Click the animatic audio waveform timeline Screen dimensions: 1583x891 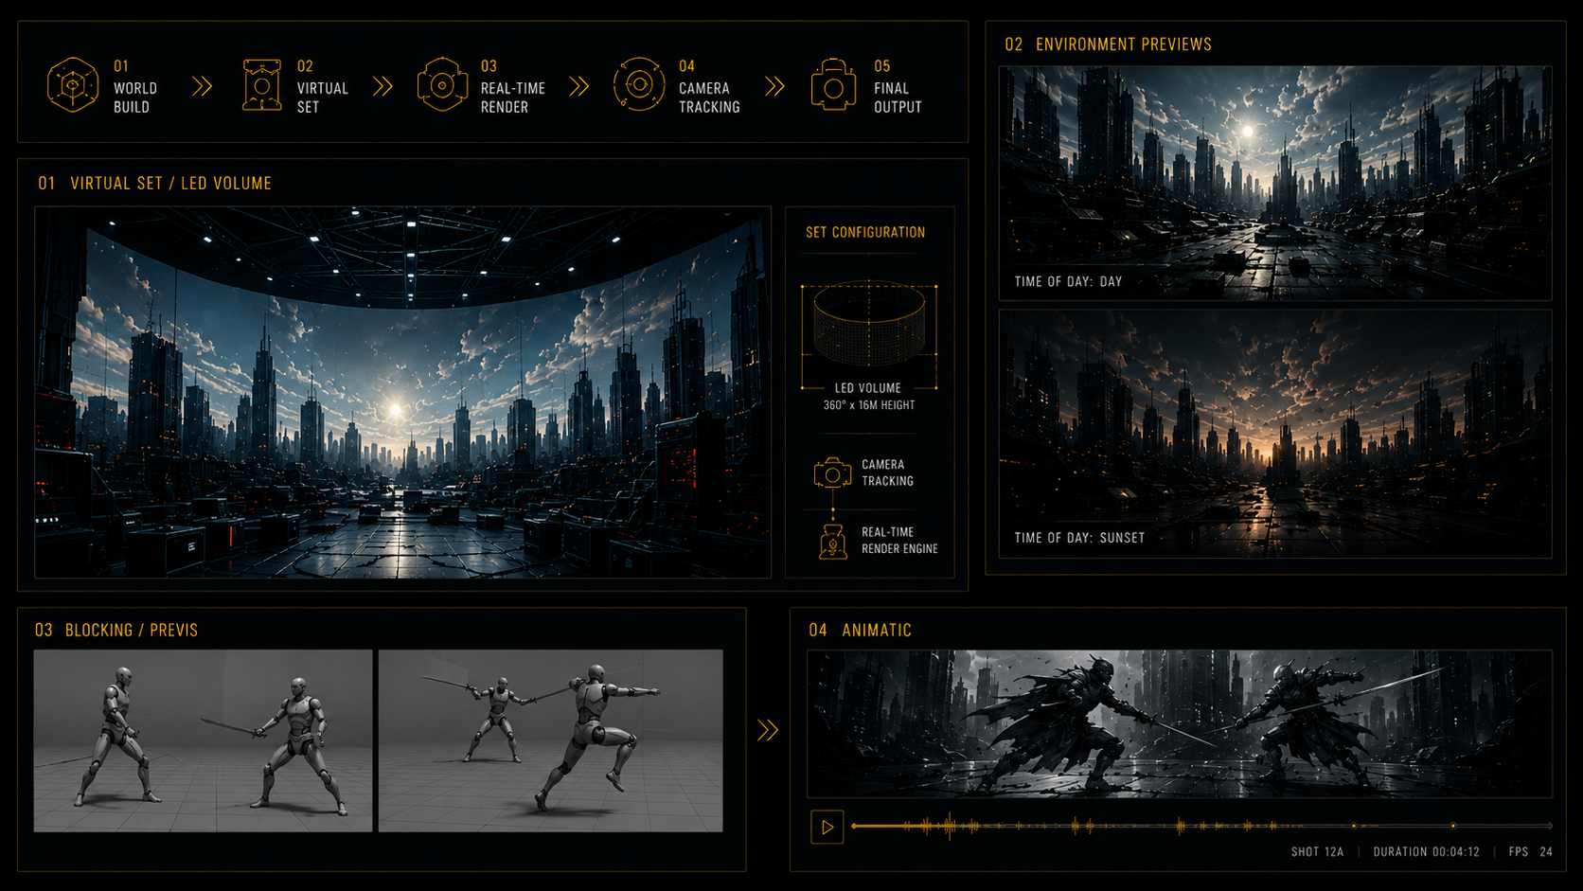pyautogui.click(x=1201, y=826)
